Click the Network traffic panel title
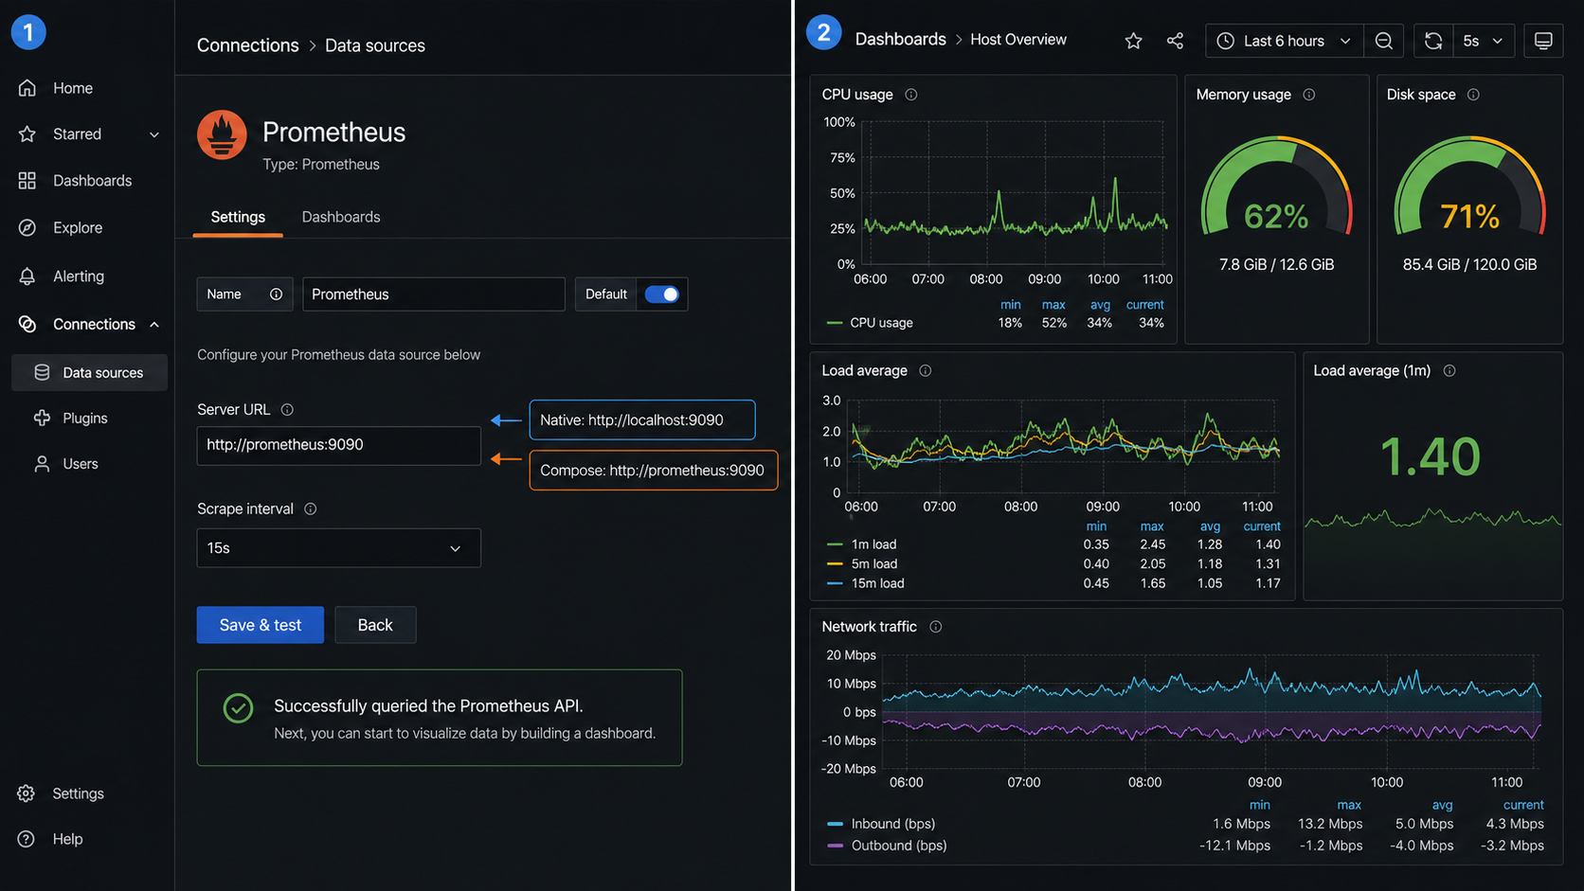The width and height of the screenshot is (1584, 891). coord(869,627)
